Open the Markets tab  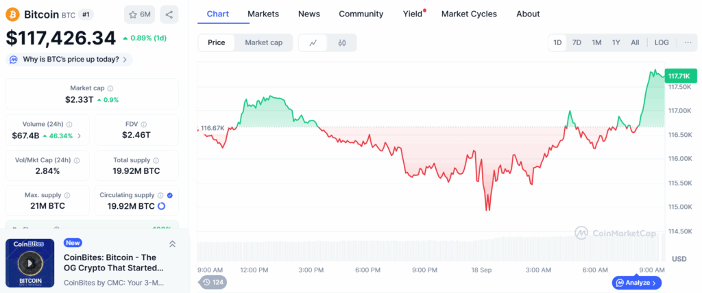[263, 14]
